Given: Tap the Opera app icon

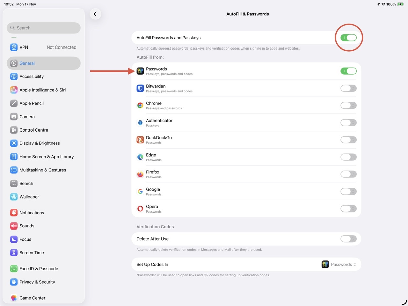Looking at the screenshot, I should coord(140,209).
